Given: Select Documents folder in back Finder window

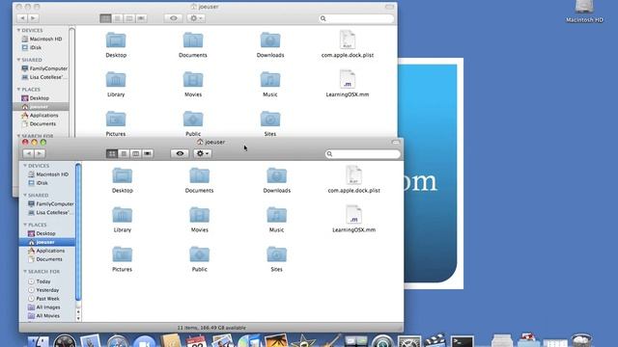Looking at the screenshot, I should point(193,40).
